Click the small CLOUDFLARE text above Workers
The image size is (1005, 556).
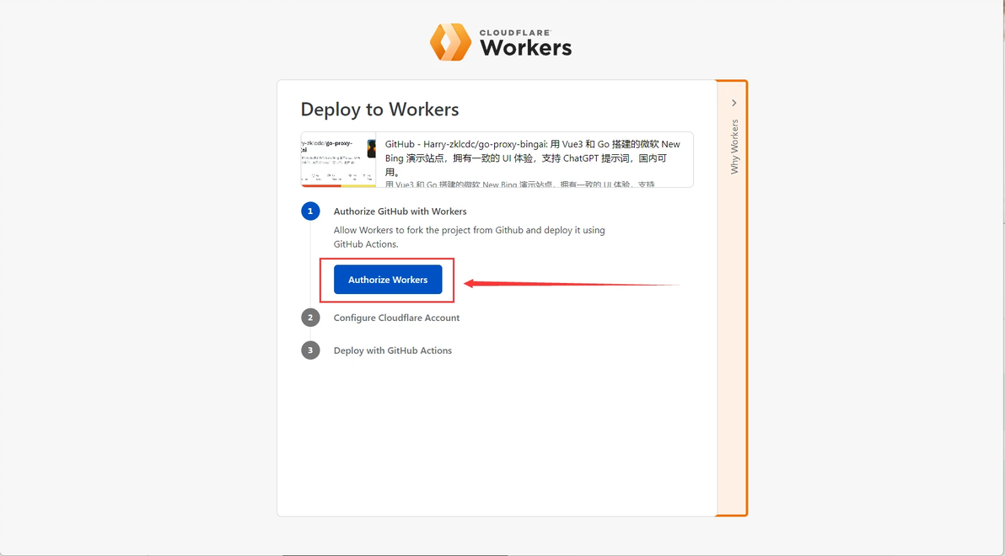pos(515,32)
